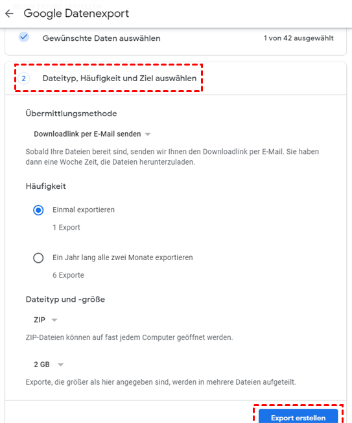Viewport: 352px width, 423px height.
Task: Expand the ZIP file type dropdown
Action: coord(45,320)
